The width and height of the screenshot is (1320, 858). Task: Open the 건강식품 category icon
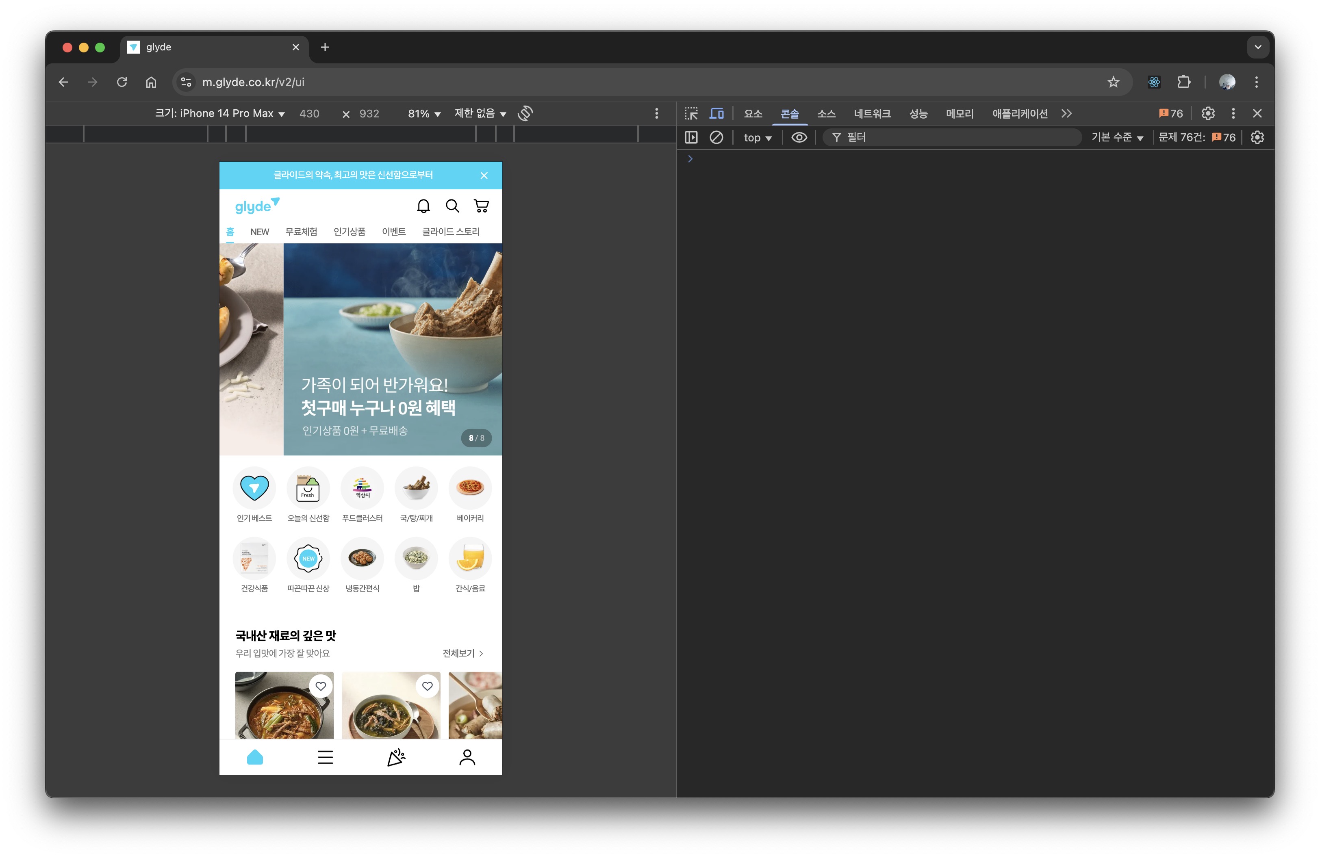coord(254,558)
